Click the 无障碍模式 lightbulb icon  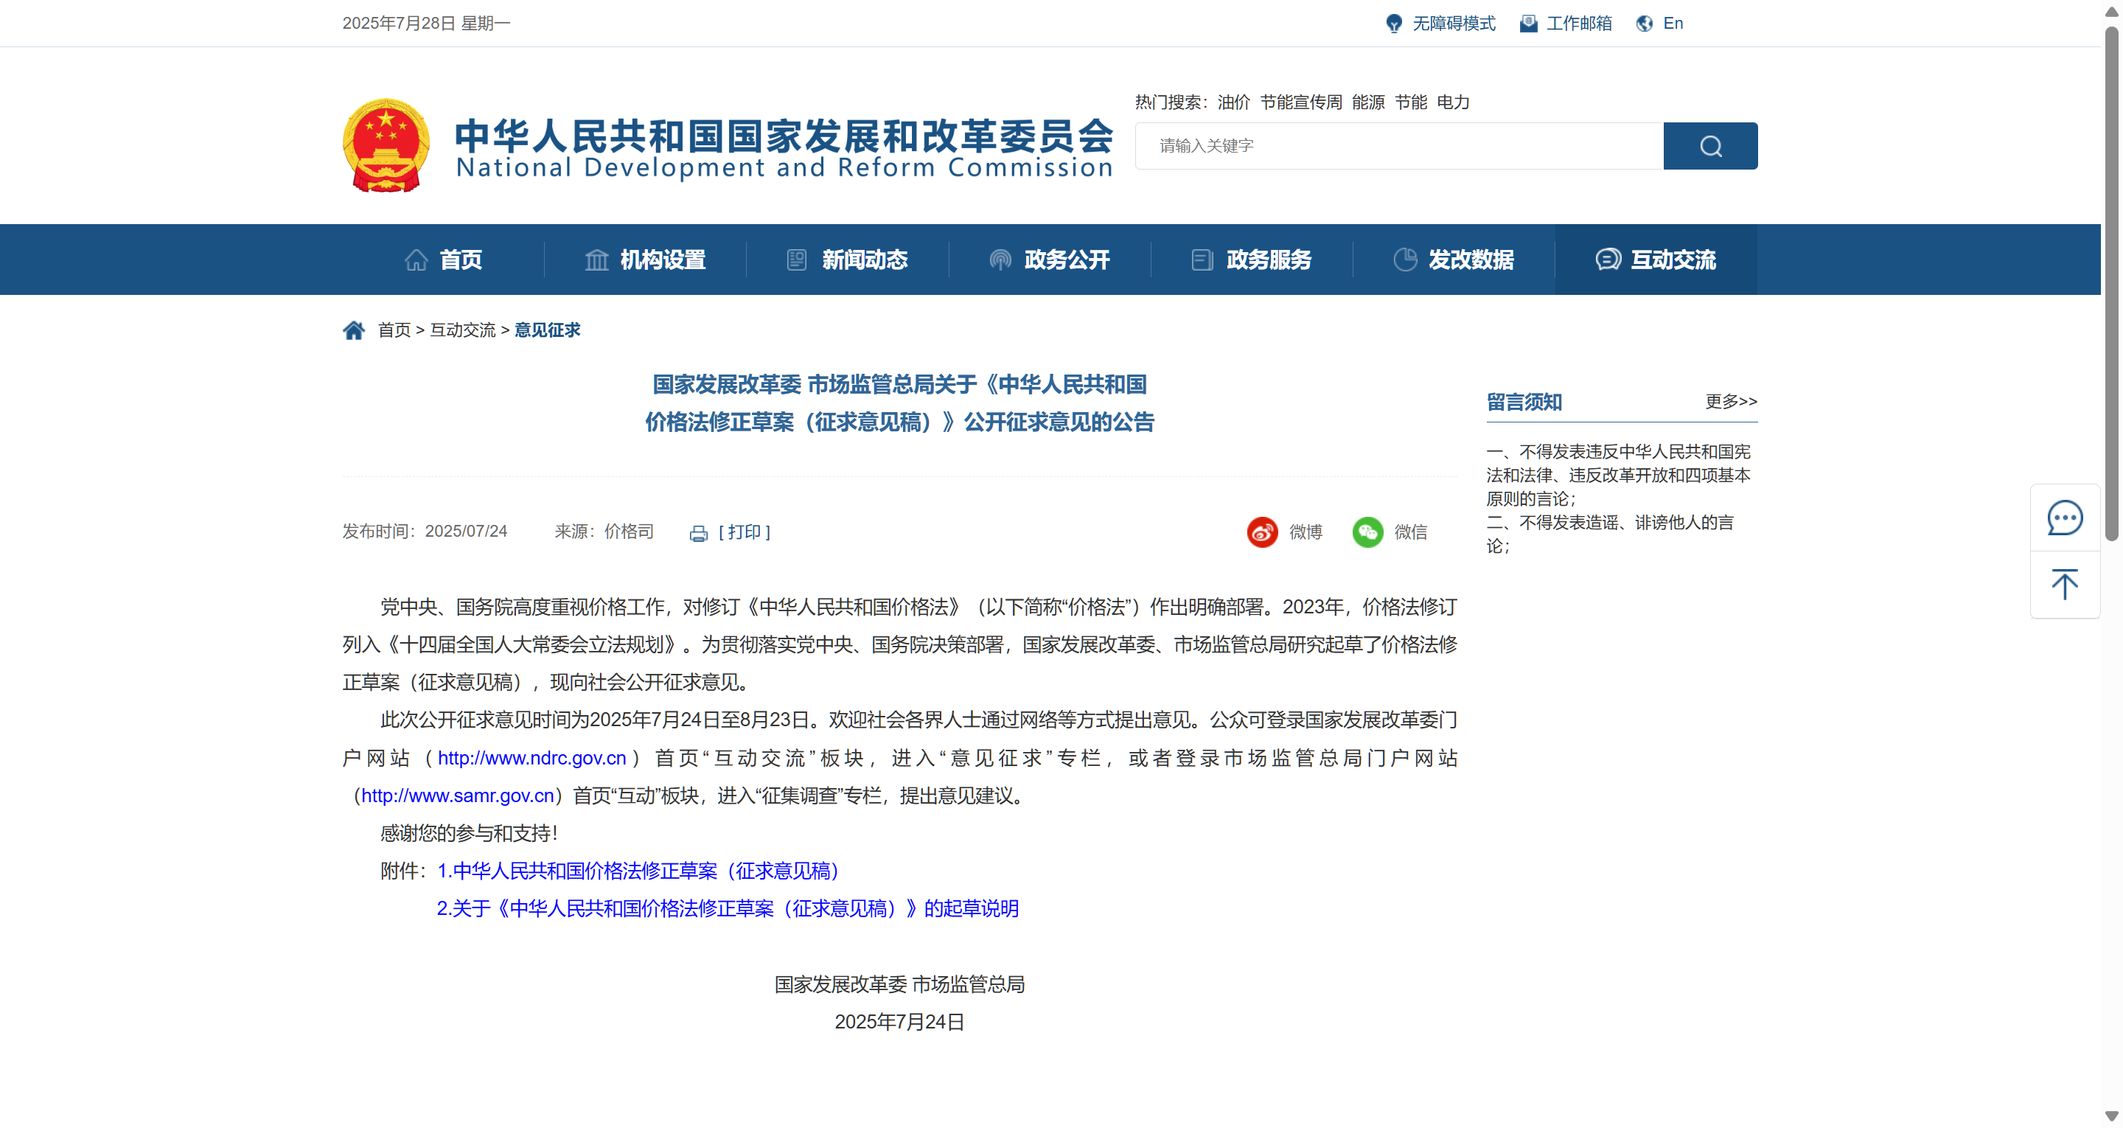tap(1395, 23)
